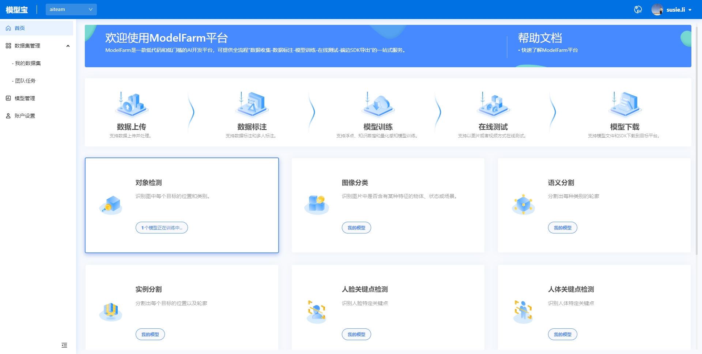The image size is (702, 354).
Task: Click the 数据上传 workflow icon
Action: (131, 105)
